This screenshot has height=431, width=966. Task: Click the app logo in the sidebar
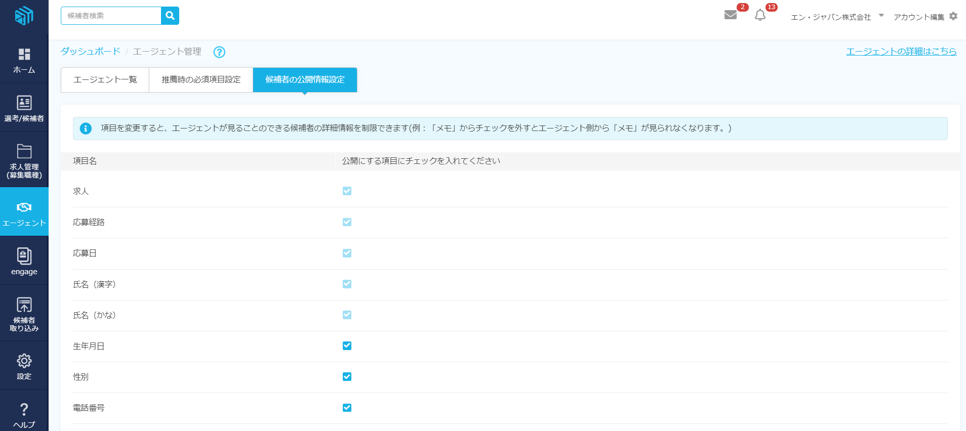pos(24,16)
